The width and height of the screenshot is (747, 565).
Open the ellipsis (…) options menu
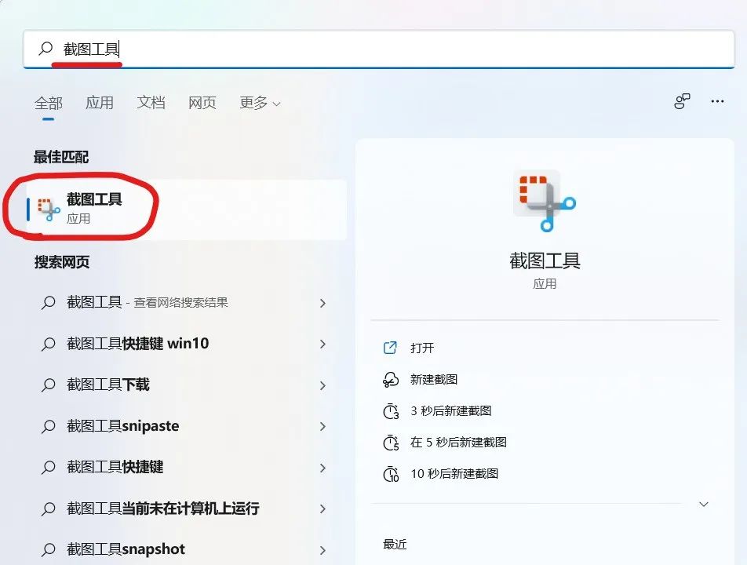[x=716, y=101]
